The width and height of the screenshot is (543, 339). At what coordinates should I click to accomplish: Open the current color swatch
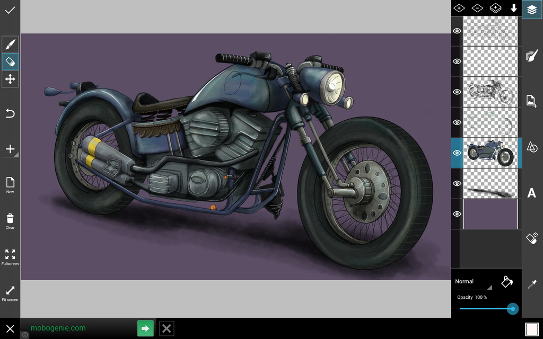pyautogui.click(x=532, y=328)
